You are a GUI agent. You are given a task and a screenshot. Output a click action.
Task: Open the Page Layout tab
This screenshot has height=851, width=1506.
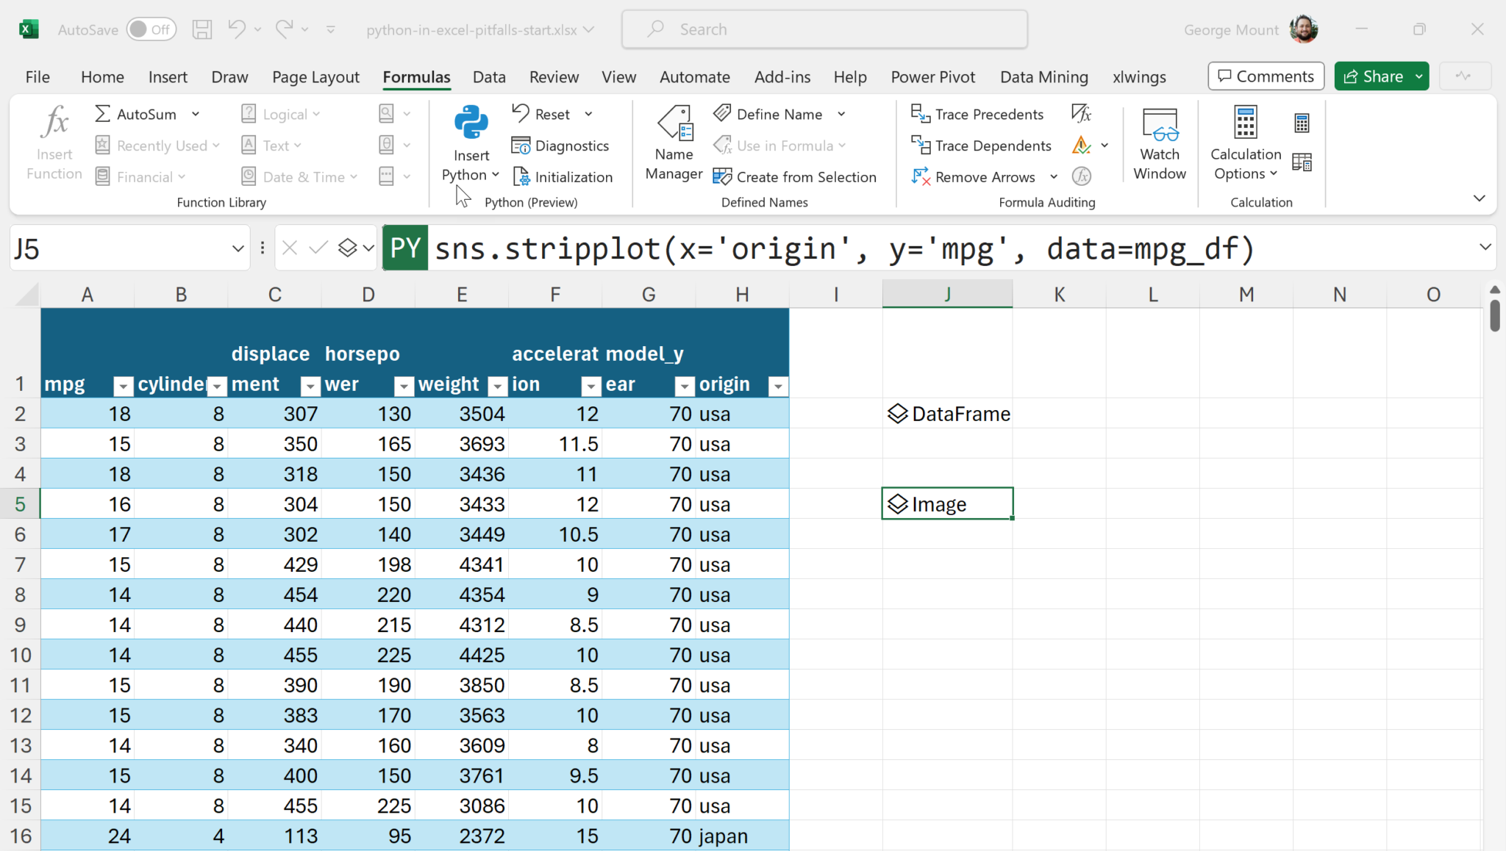[x=315, y=77]
